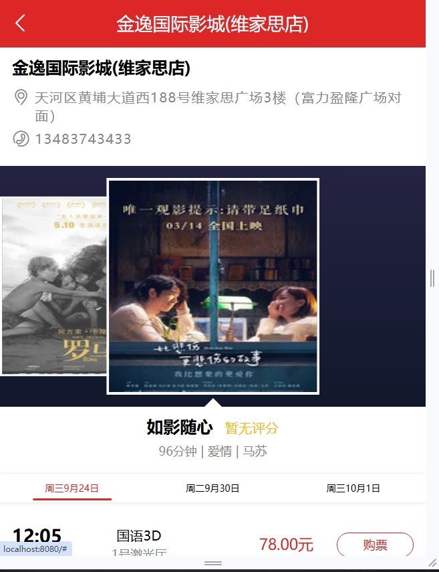The width and height of the screenshot is (439, 572).
Task: Go back using the header arrow
Action: [21, 23]
